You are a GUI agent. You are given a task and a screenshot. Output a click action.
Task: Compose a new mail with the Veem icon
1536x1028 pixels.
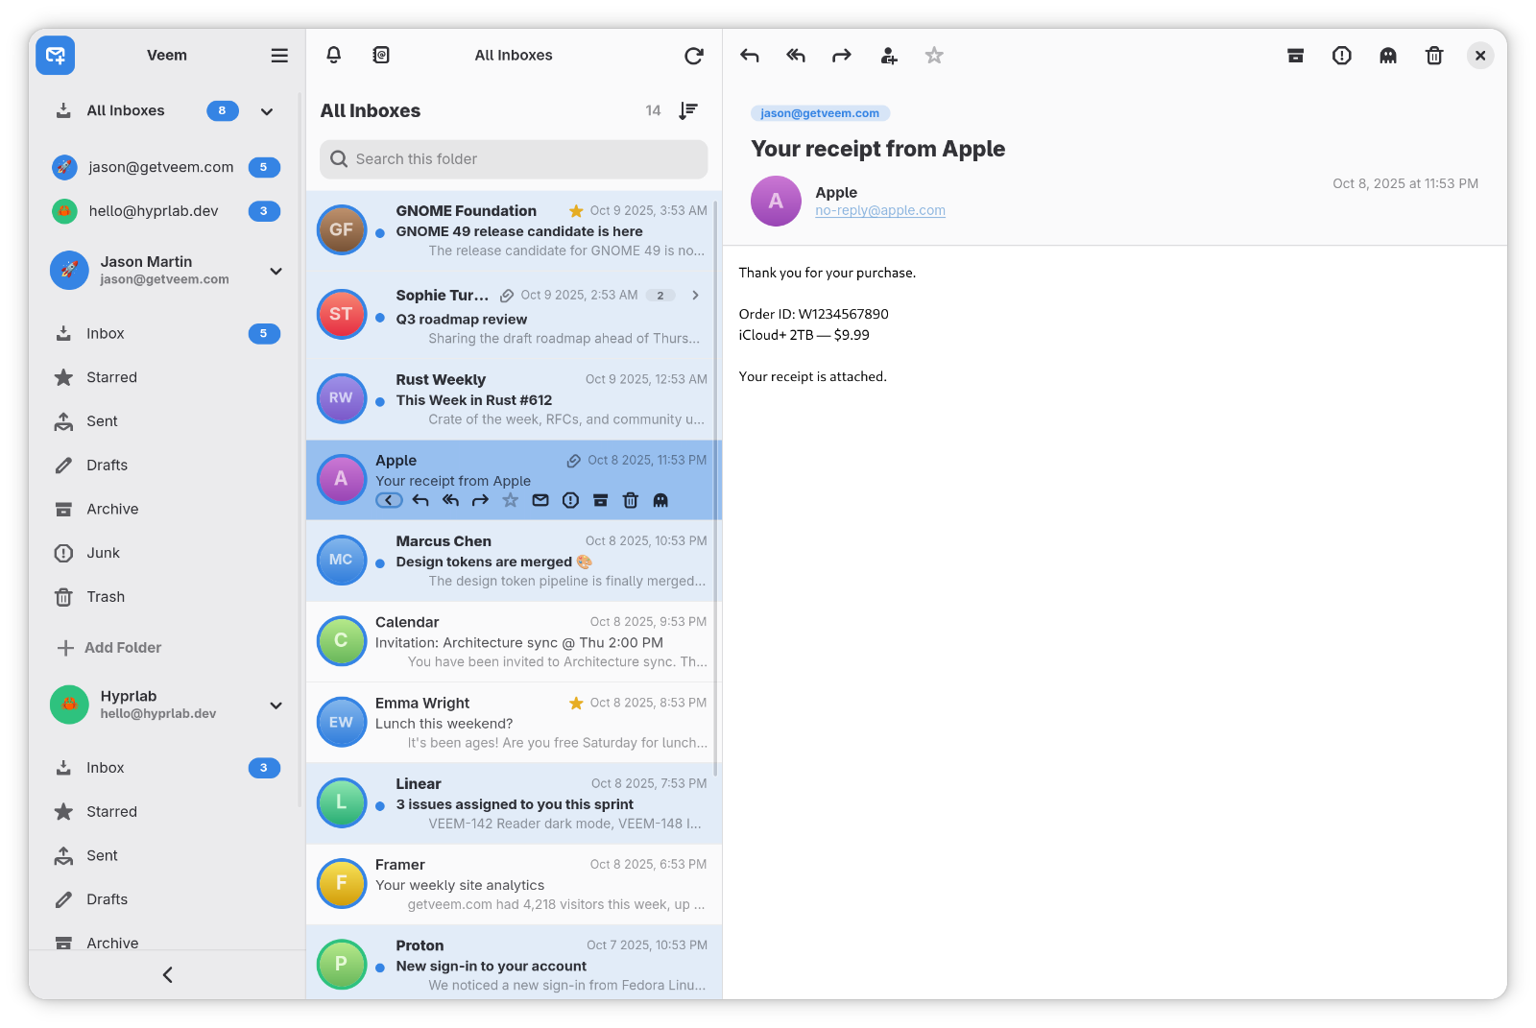pos(56,56)
